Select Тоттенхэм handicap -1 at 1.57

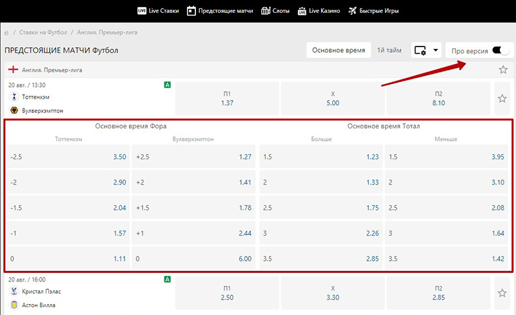pyautogui.click(x=68, y=233)
